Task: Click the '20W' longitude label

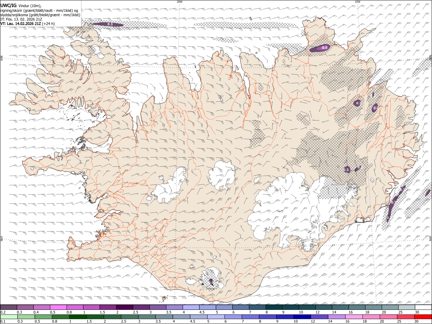Action: point(180,2)
